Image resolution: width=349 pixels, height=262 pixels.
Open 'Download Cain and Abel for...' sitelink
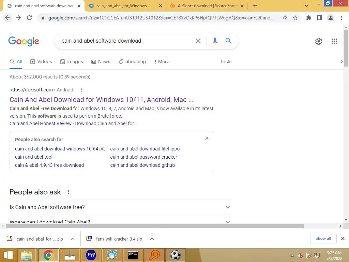tap(106, 123)
